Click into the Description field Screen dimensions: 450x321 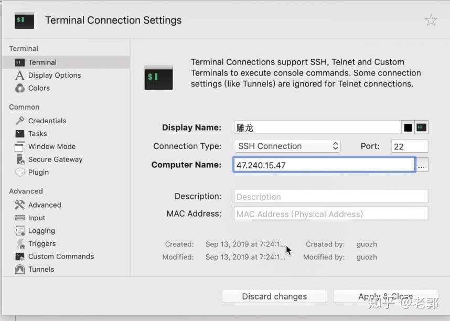(331, 197)
